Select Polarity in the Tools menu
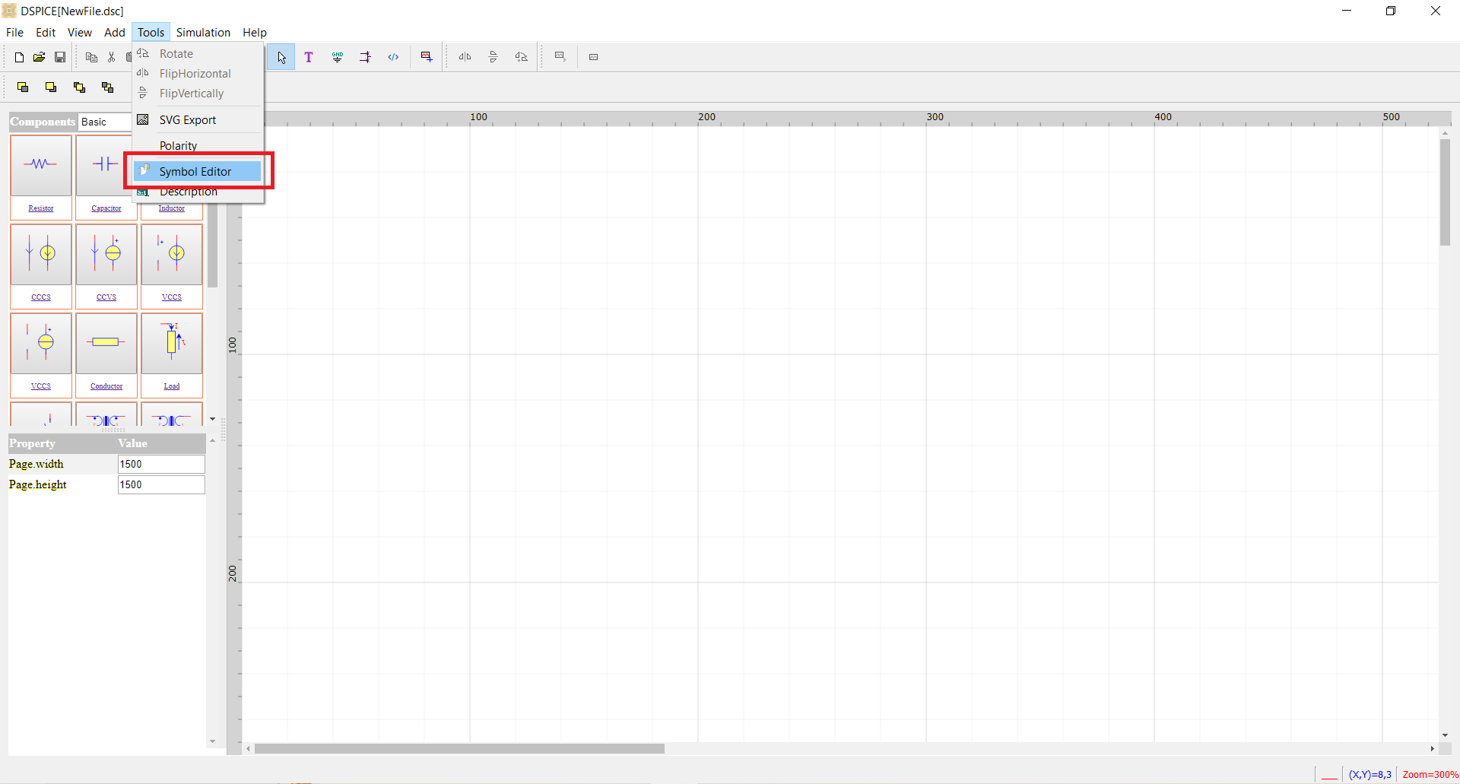The width and height of the screenshot is (1460, 784). tap(178, 145)
